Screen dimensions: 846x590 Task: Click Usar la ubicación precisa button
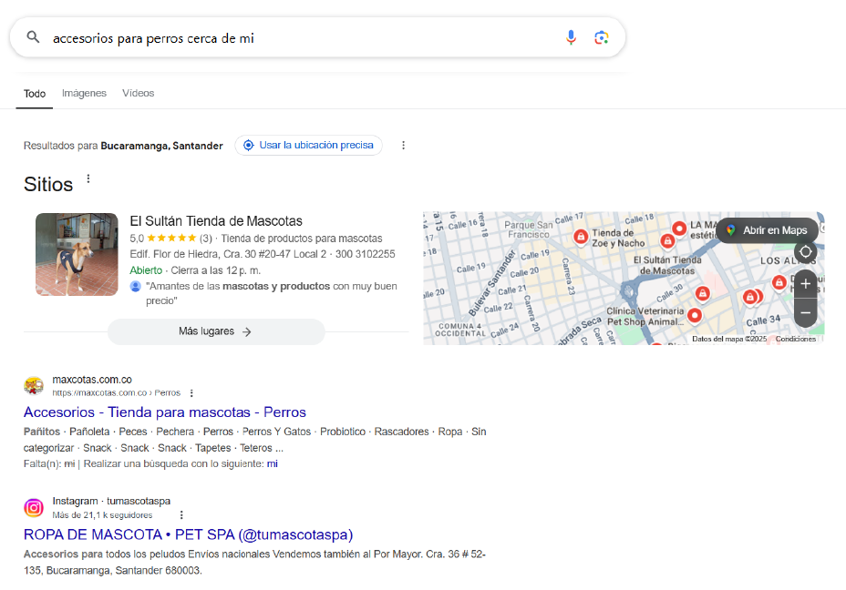pyautogui.click(x=309, y=145)
